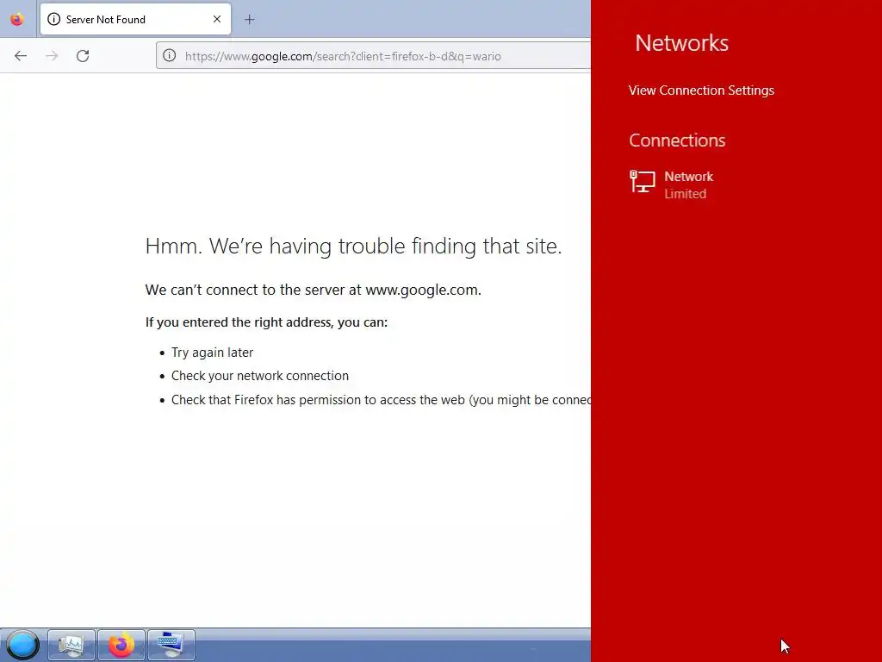Click the site information icon in the address bar
This screenshot has height=662, width=882.
coord(170,56)
